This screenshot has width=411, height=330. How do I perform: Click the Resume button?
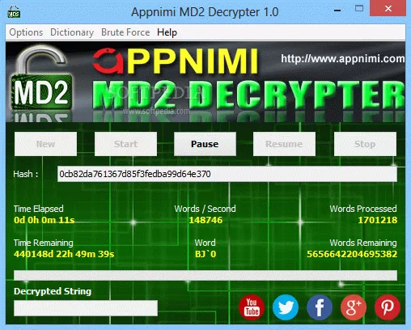tap(284, 144)
